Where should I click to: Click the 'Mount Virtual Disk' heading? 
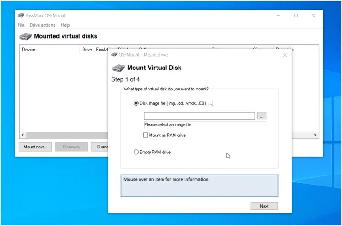point(154,68)
